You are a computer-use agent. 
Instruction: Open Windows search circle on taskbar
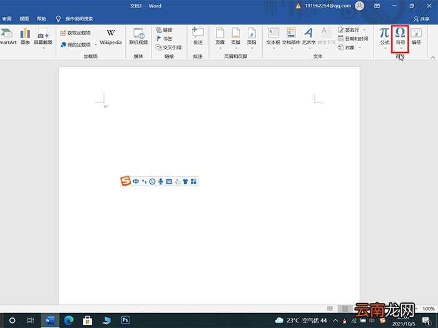pos(13,320)
